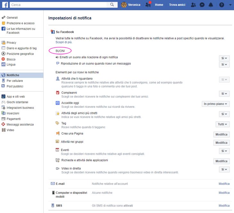The width and height of the screenshot is (234, 213).
Task: Open the Messenger icon
Action: click(202, 5)
